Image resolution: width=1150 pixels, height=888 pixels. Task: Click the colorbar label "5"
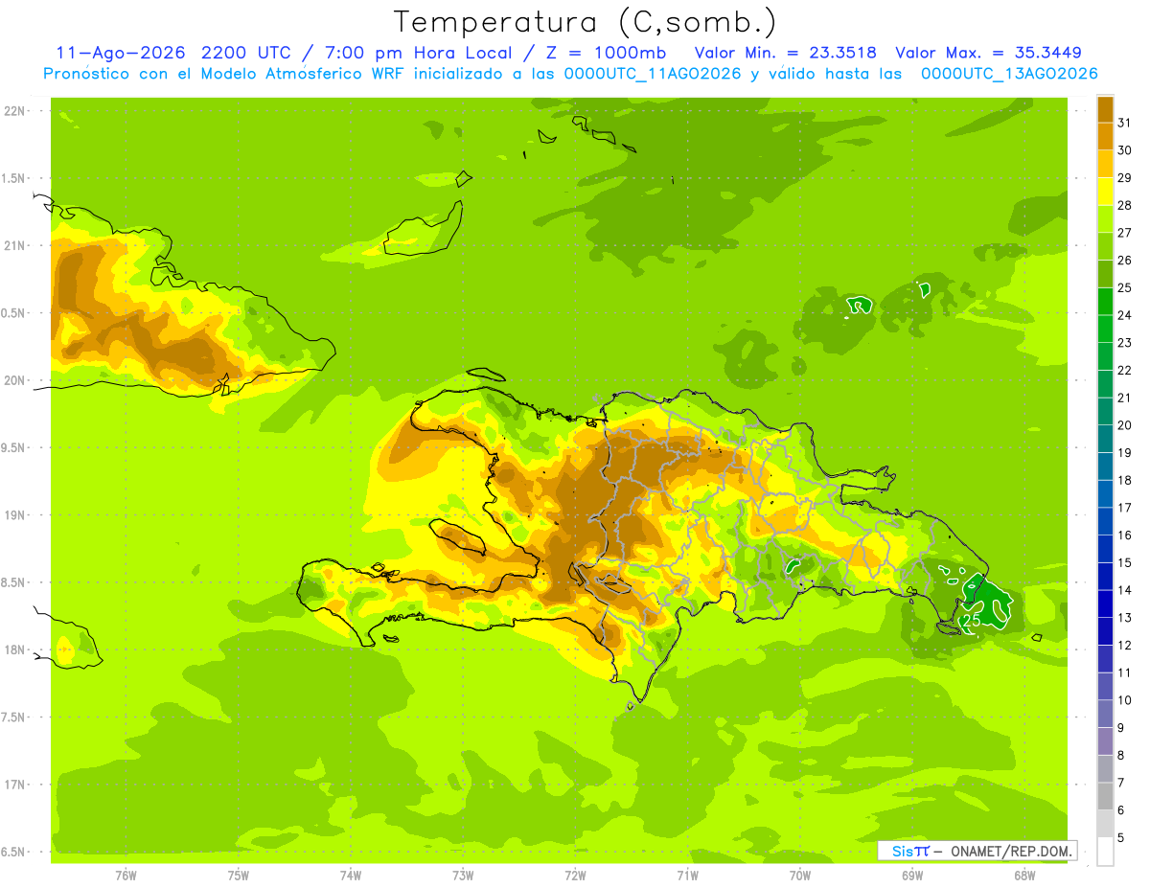coord(1121,838)
